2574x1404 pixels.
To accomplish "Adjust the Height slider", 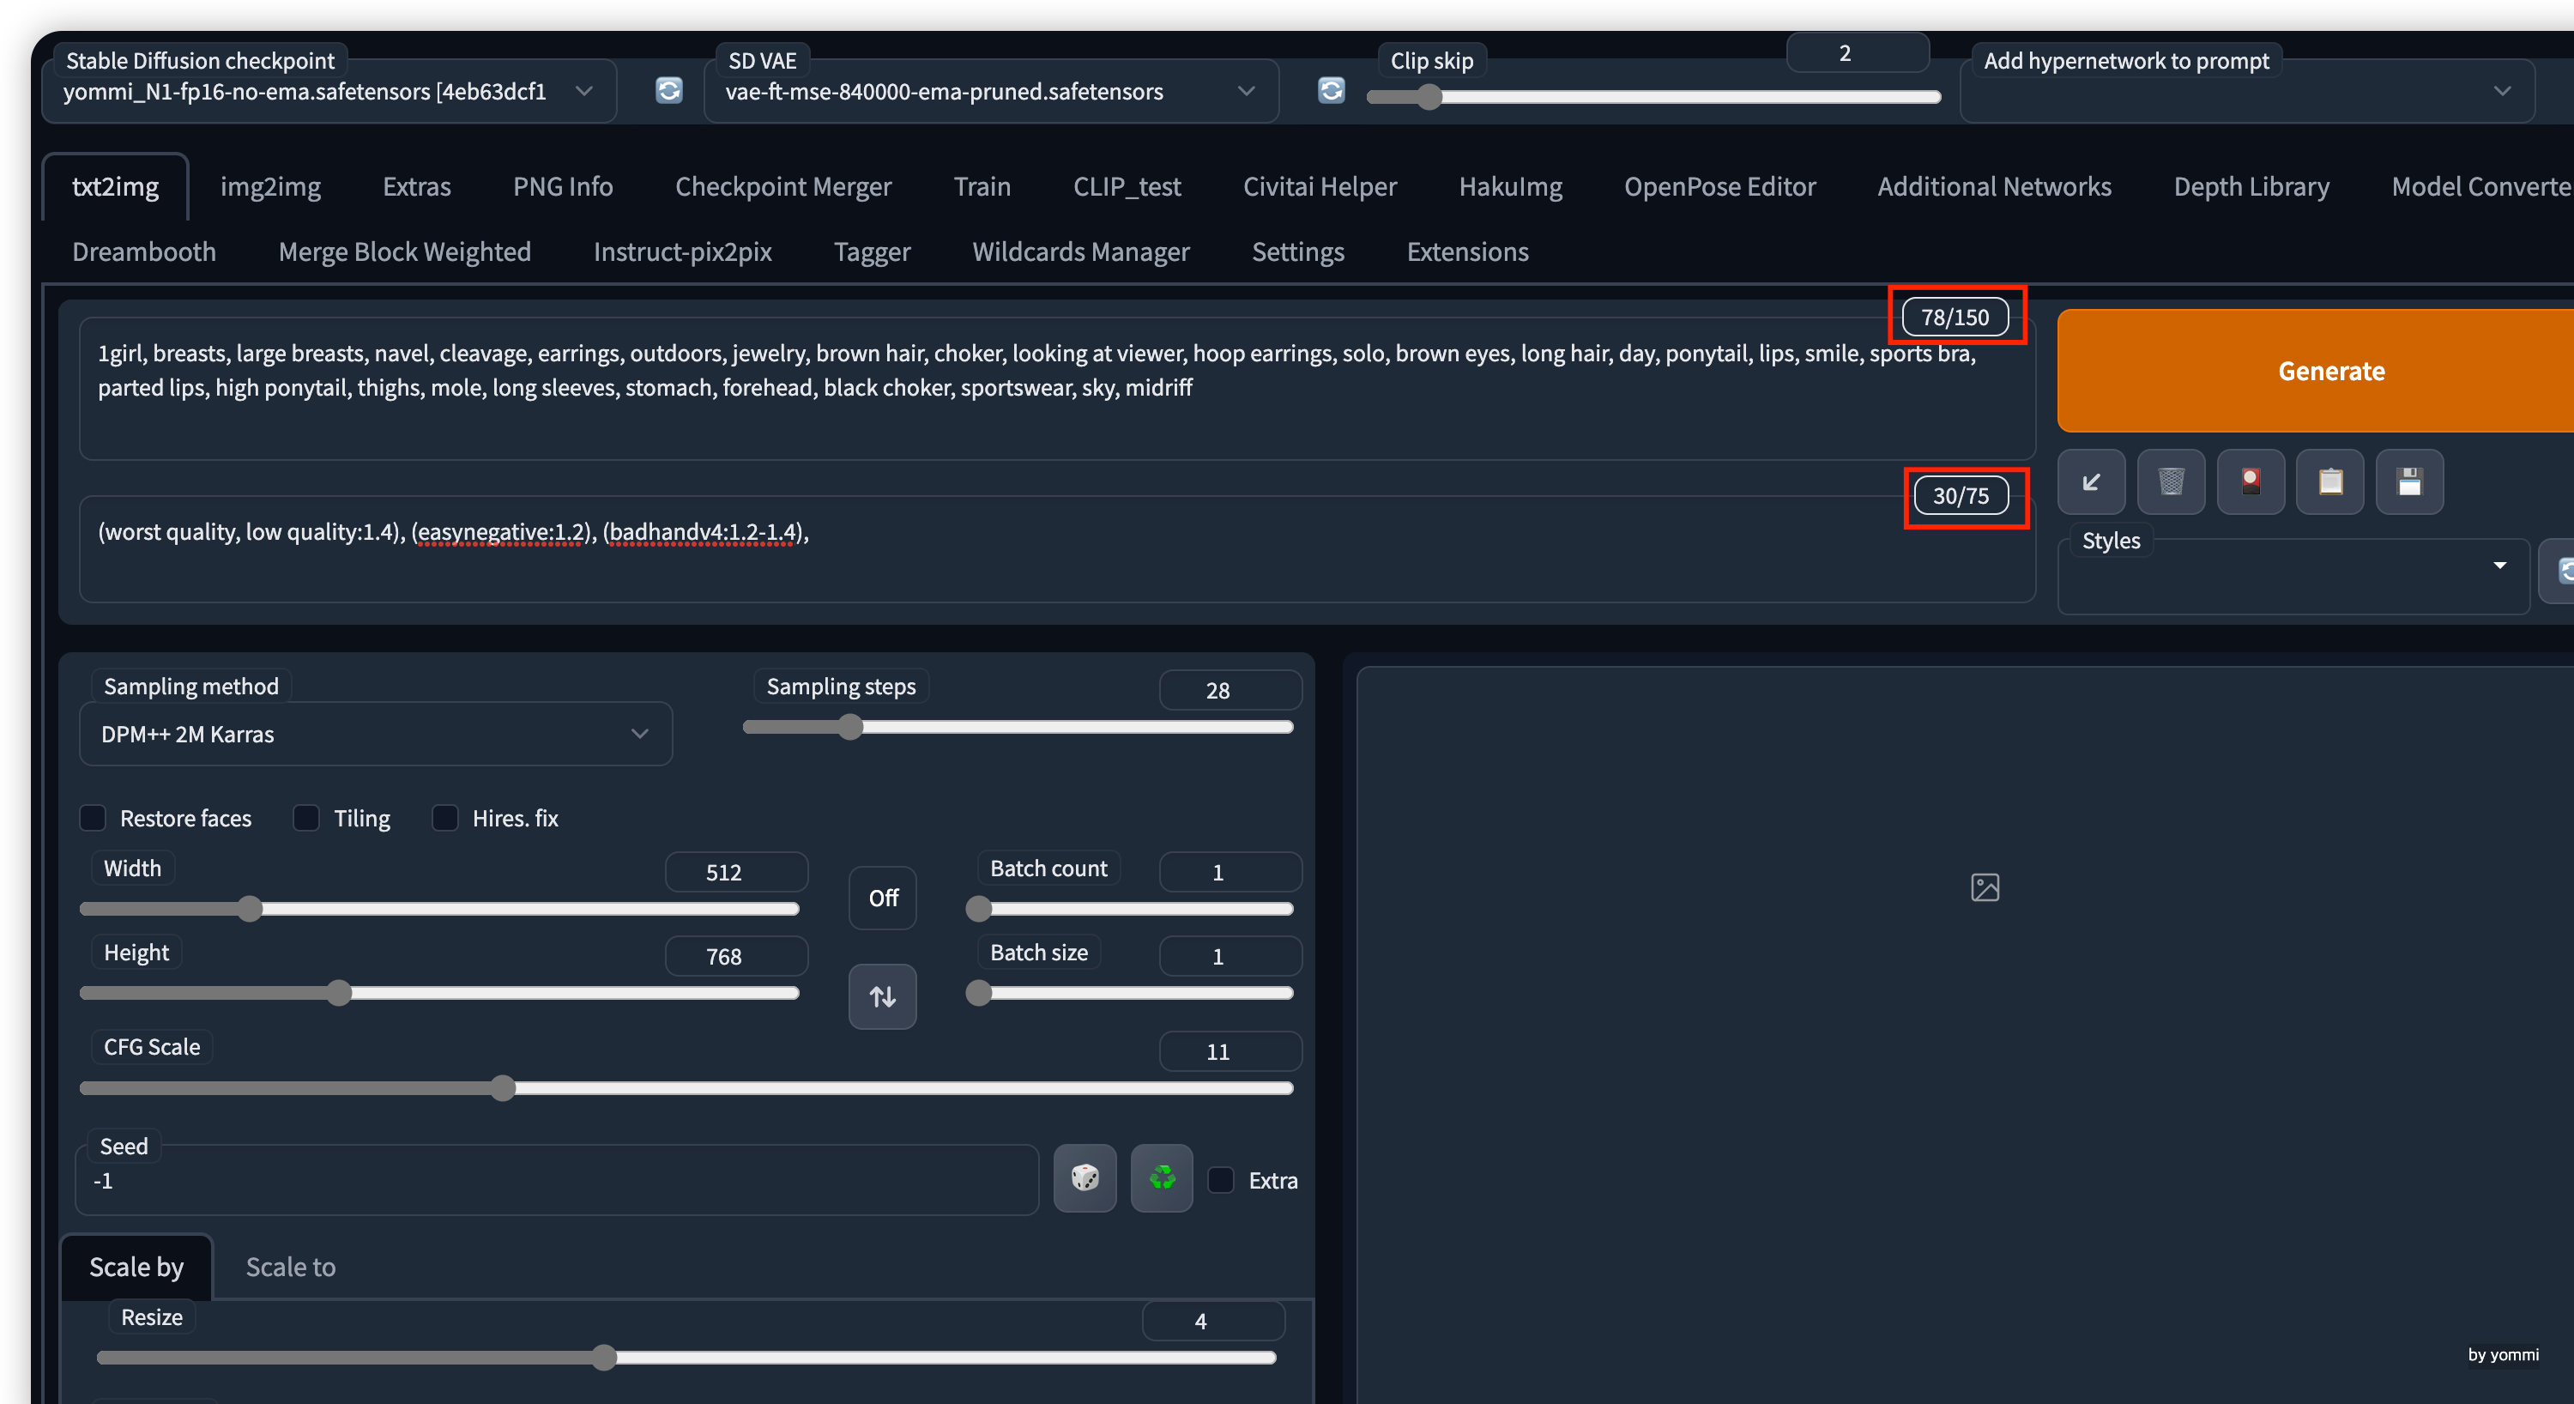I will pyautogui.click(x=439, y=993).
